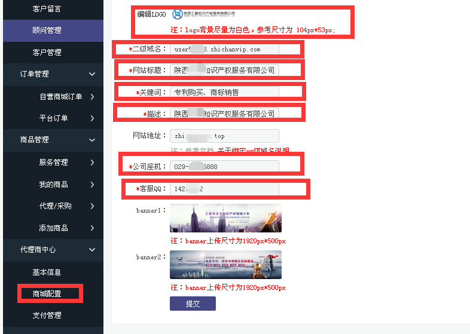The height and width of the screenshot is (334, 470).
Task: Click arrow beside 我的商品
Action: 92,185
